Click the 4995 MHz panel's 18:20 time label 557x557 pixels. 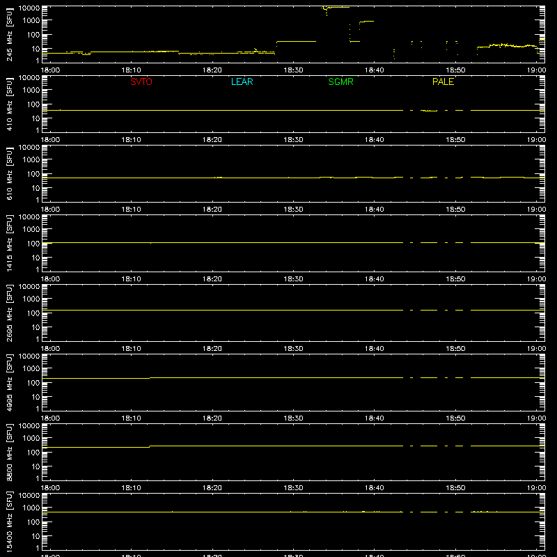pos(212,418)
